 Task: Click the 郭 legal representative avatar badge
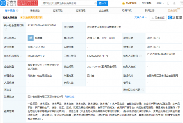pos(31,38)
